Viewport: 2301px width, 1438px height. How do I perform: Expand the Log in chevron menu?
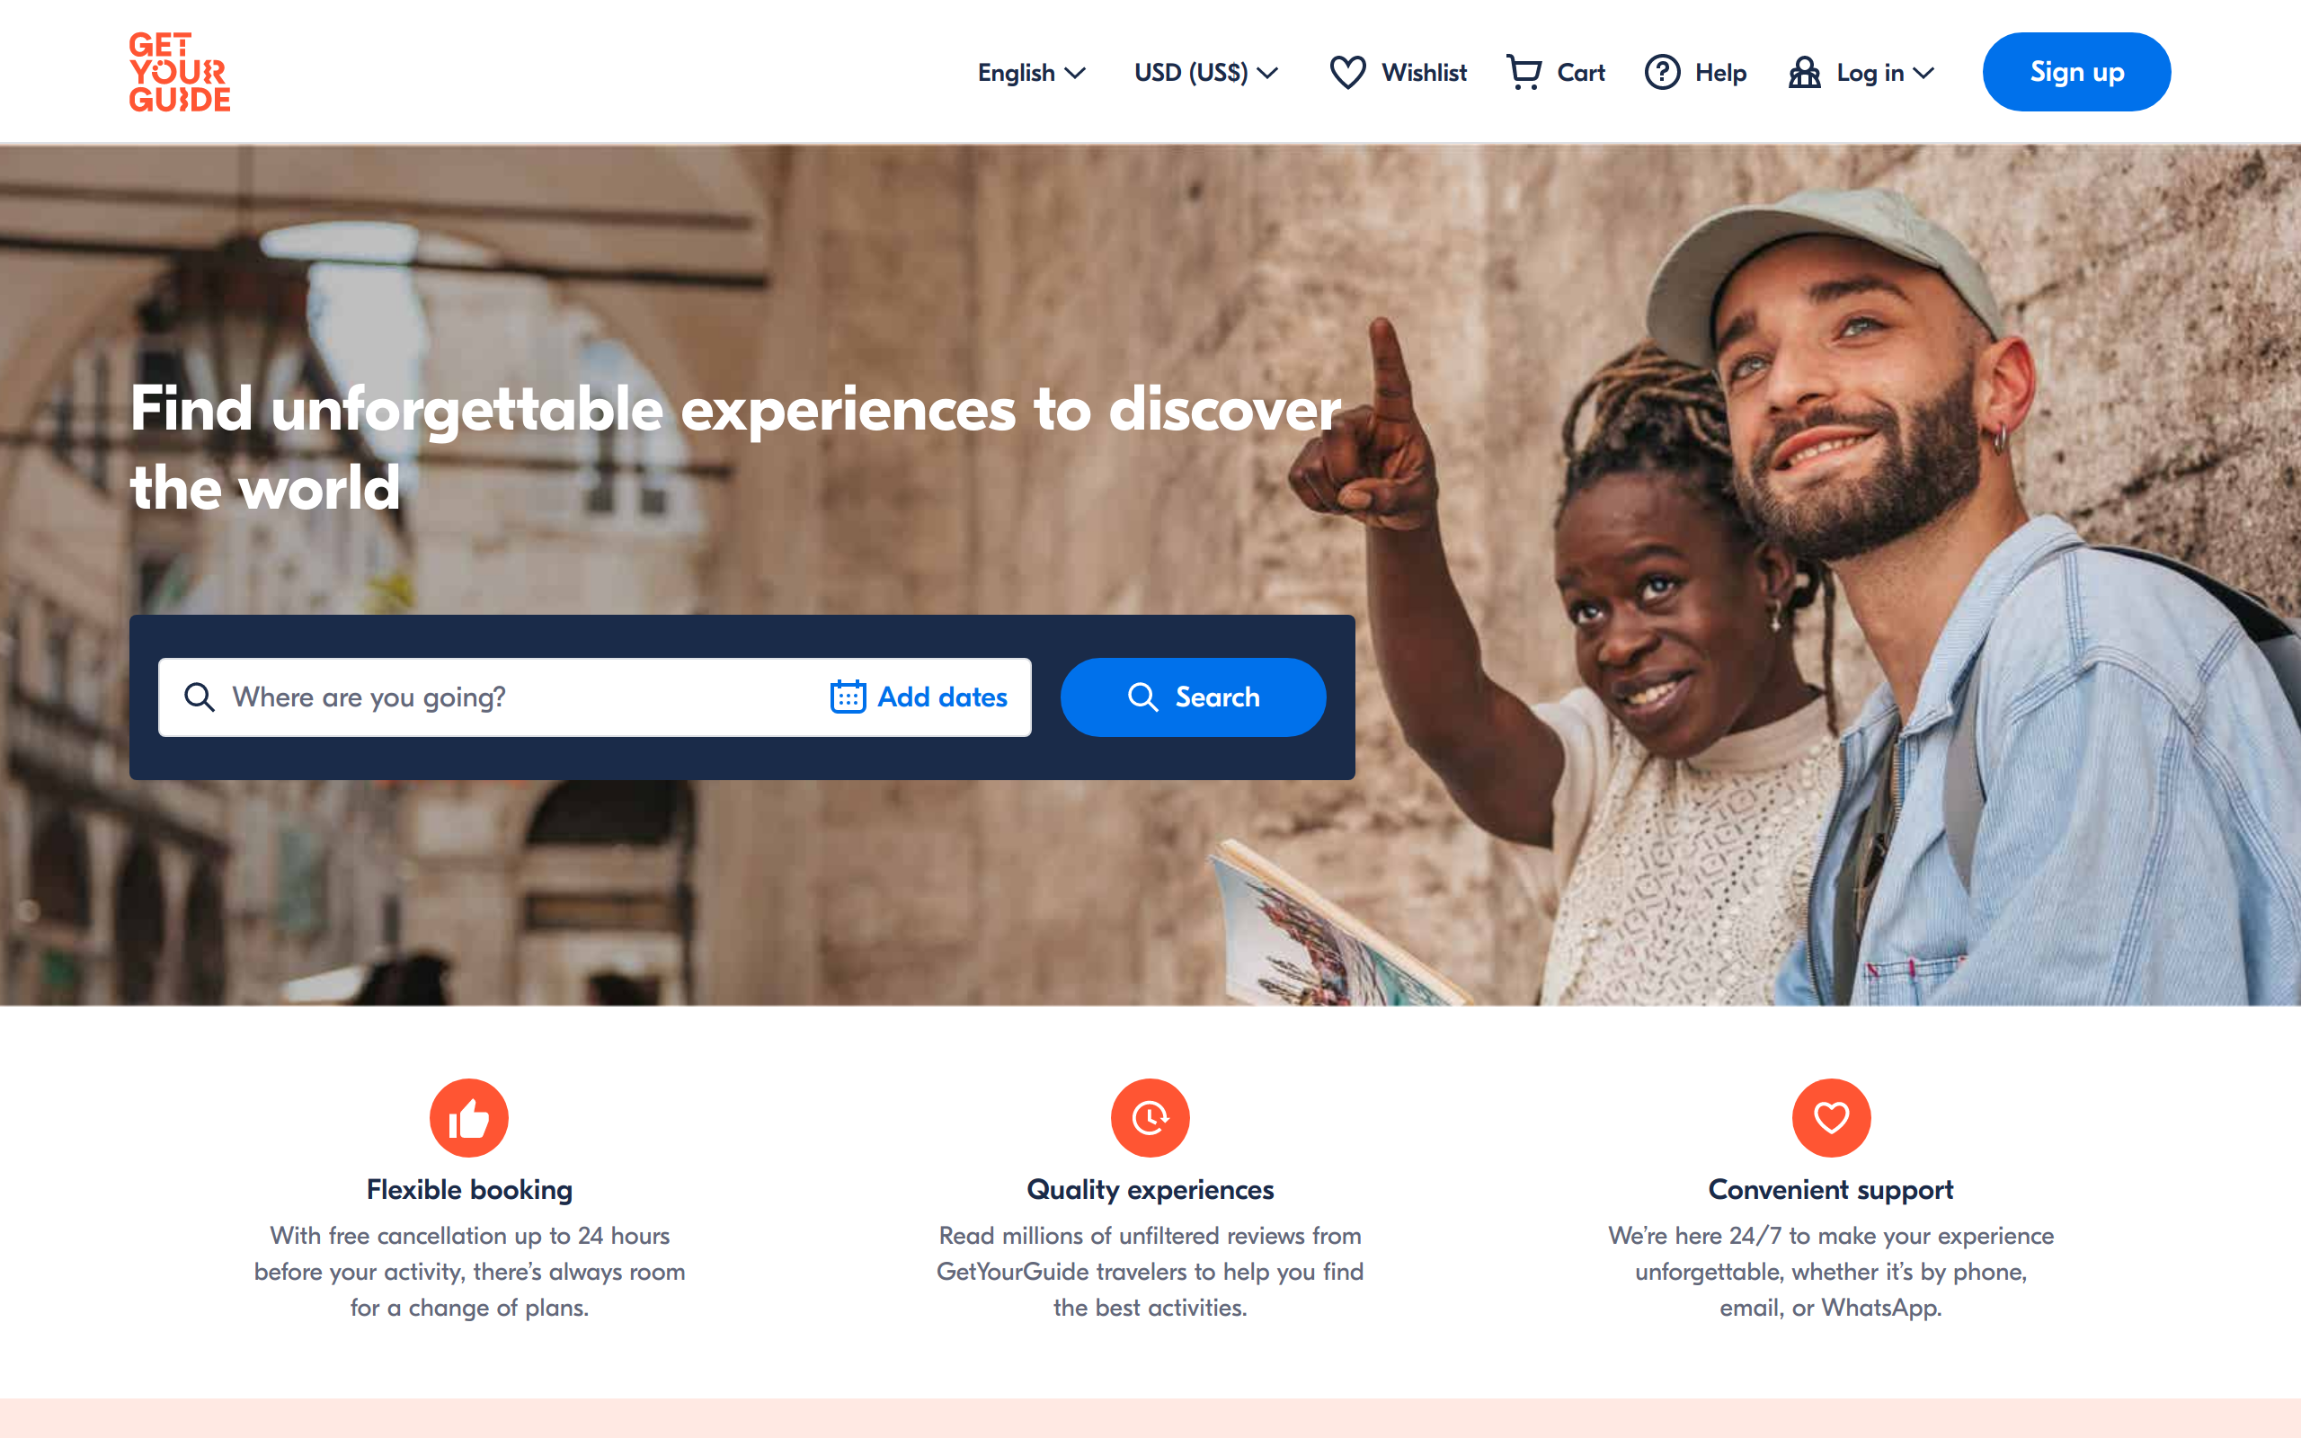(1923, 72)
